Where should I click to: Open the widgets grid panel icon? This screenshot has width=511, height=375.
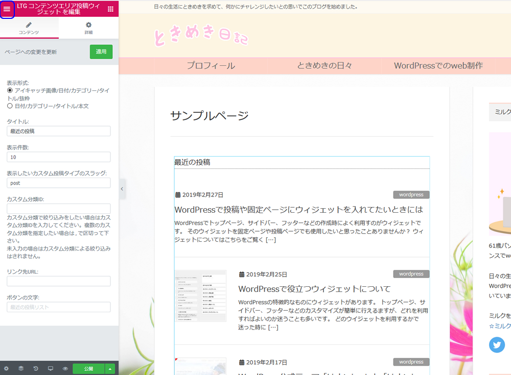110,9
